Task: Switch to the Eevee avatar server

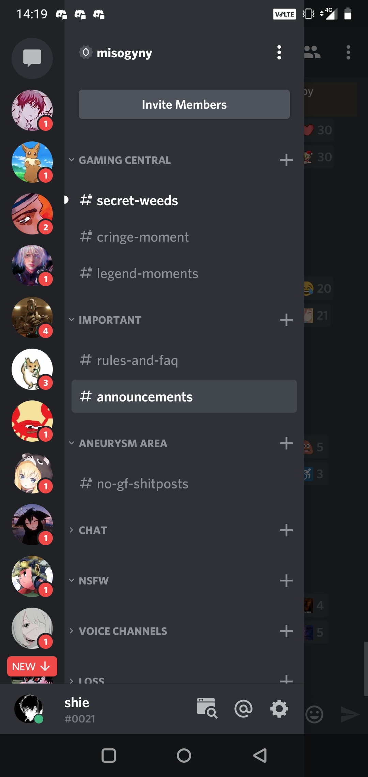Action: tap(32, 162)
